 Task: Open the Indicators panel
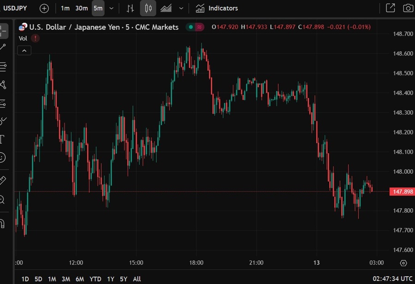coord(217,8)
